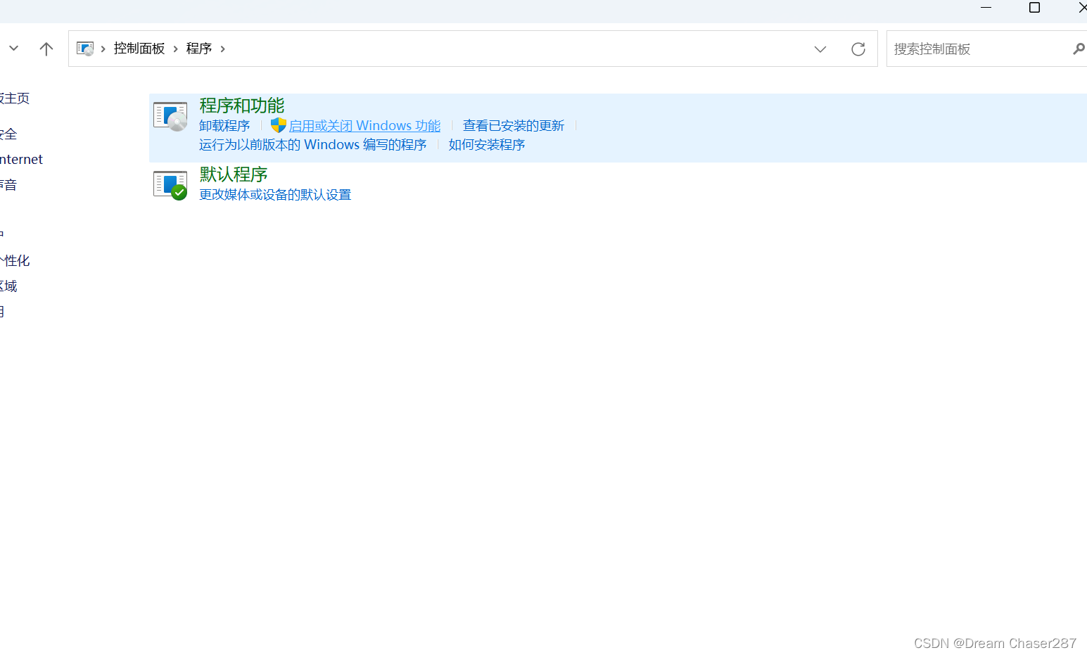Image resolution: width=1087 pixels, height=655 pixels.
Task: Select the 程序 breadcrumb
Action: [x=199, y=49]
